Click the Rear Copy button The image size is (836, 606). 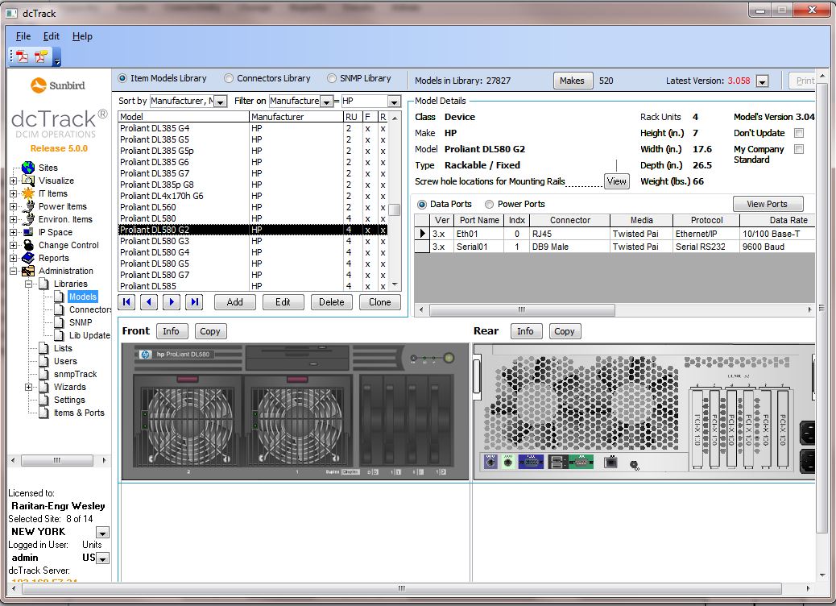point(564,331)
